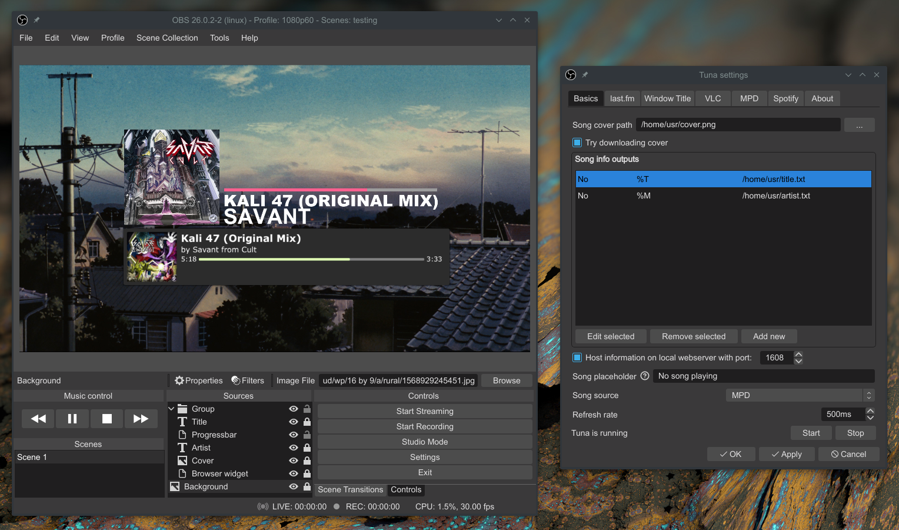Click Edit selected output
899x530 pixels.
coord(611,336)
